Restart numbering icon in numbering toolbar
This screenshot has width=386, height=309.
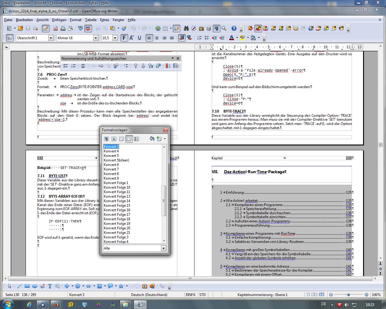pos(168,66)
